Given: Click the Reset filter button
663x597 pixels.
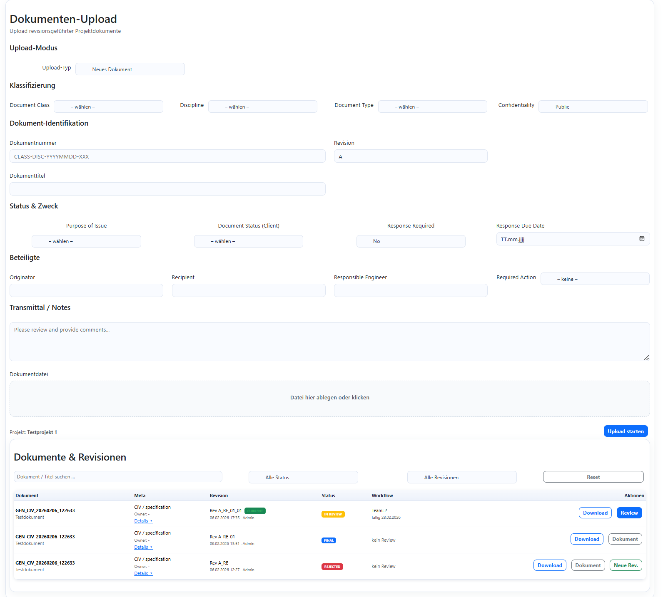Looking at the screenshot, I should 593,477.
